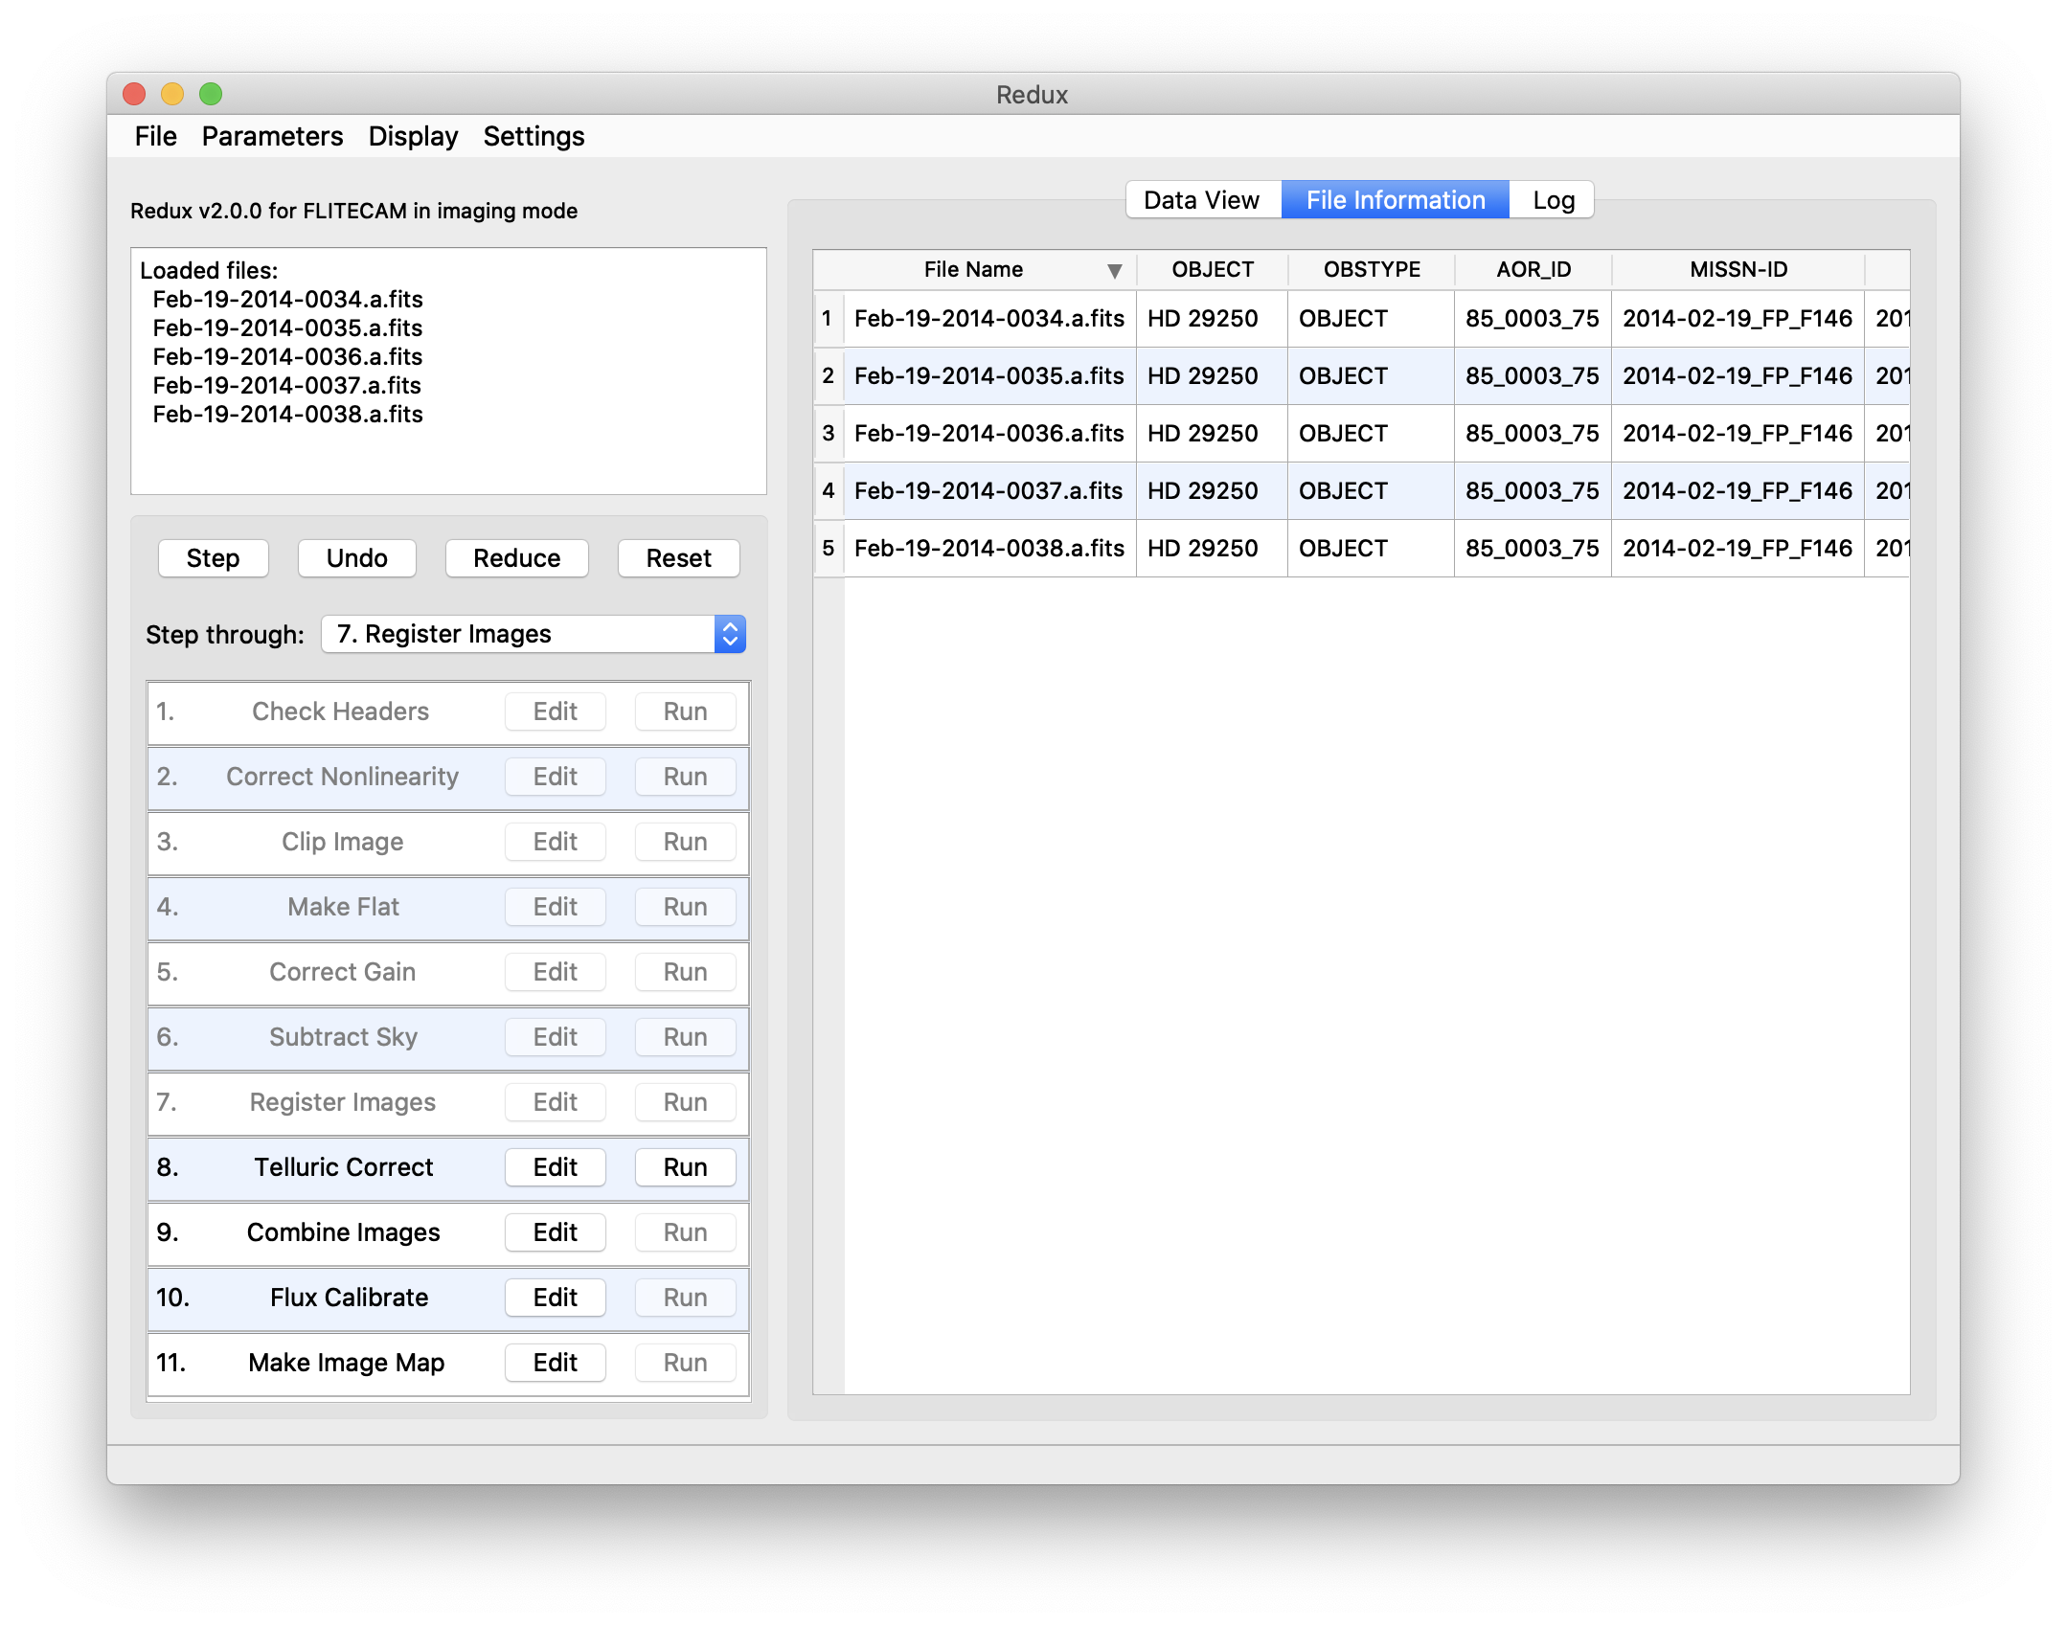Viewport: 2067px width, 1626px height.
Task: Edit parameters for Telluric Correct
Action: [x=555, y=1167]
